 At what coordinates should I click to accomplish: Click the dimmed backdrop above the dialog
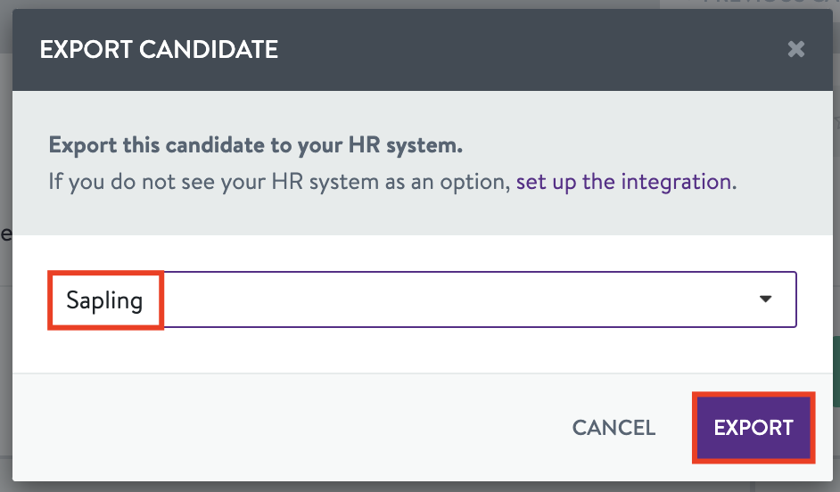click(x=357, y=4)
